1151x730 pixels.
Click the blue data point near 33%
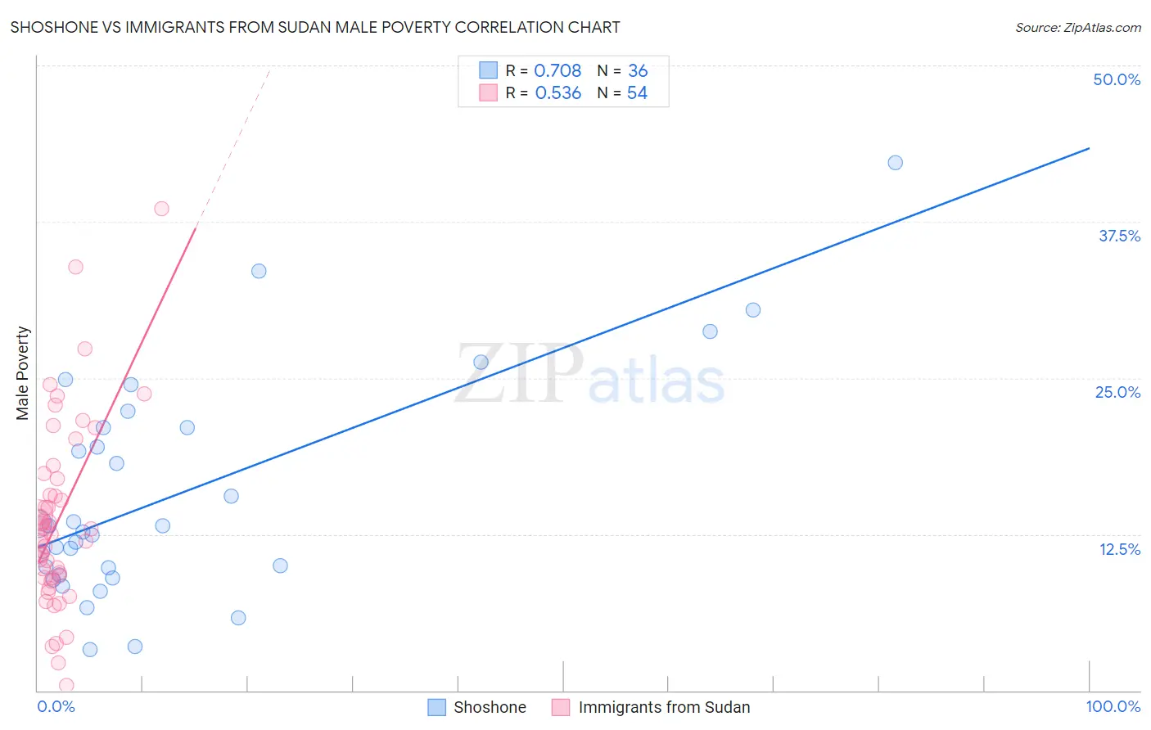click(259, 271)
